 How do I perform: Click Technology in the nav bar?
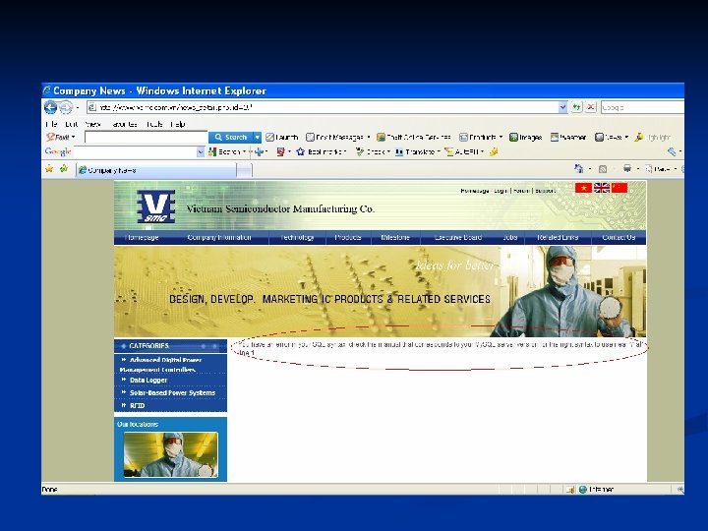click(x=297, y=238)
